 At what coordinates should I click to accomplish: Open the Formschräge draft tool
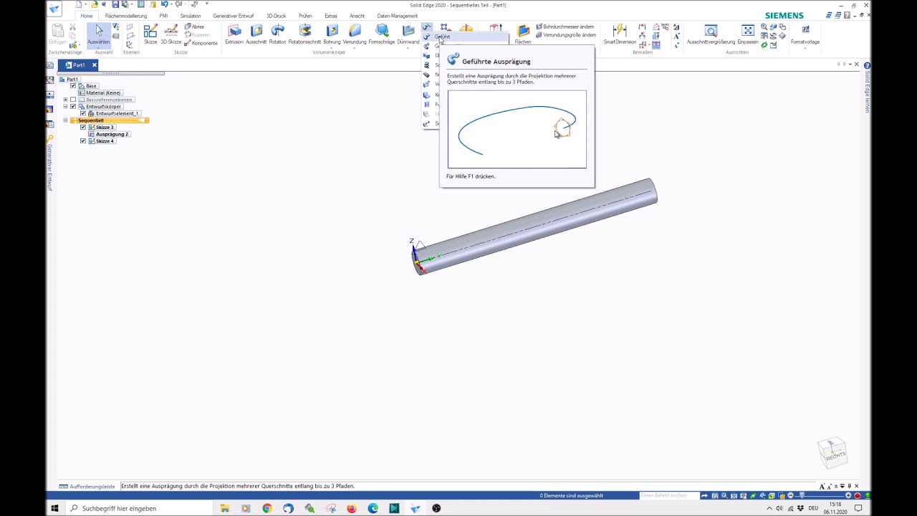coord(382,34)
